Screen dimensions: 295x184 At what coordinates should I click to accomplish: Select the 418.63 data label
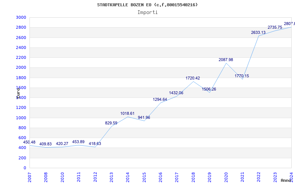[95, 144]
